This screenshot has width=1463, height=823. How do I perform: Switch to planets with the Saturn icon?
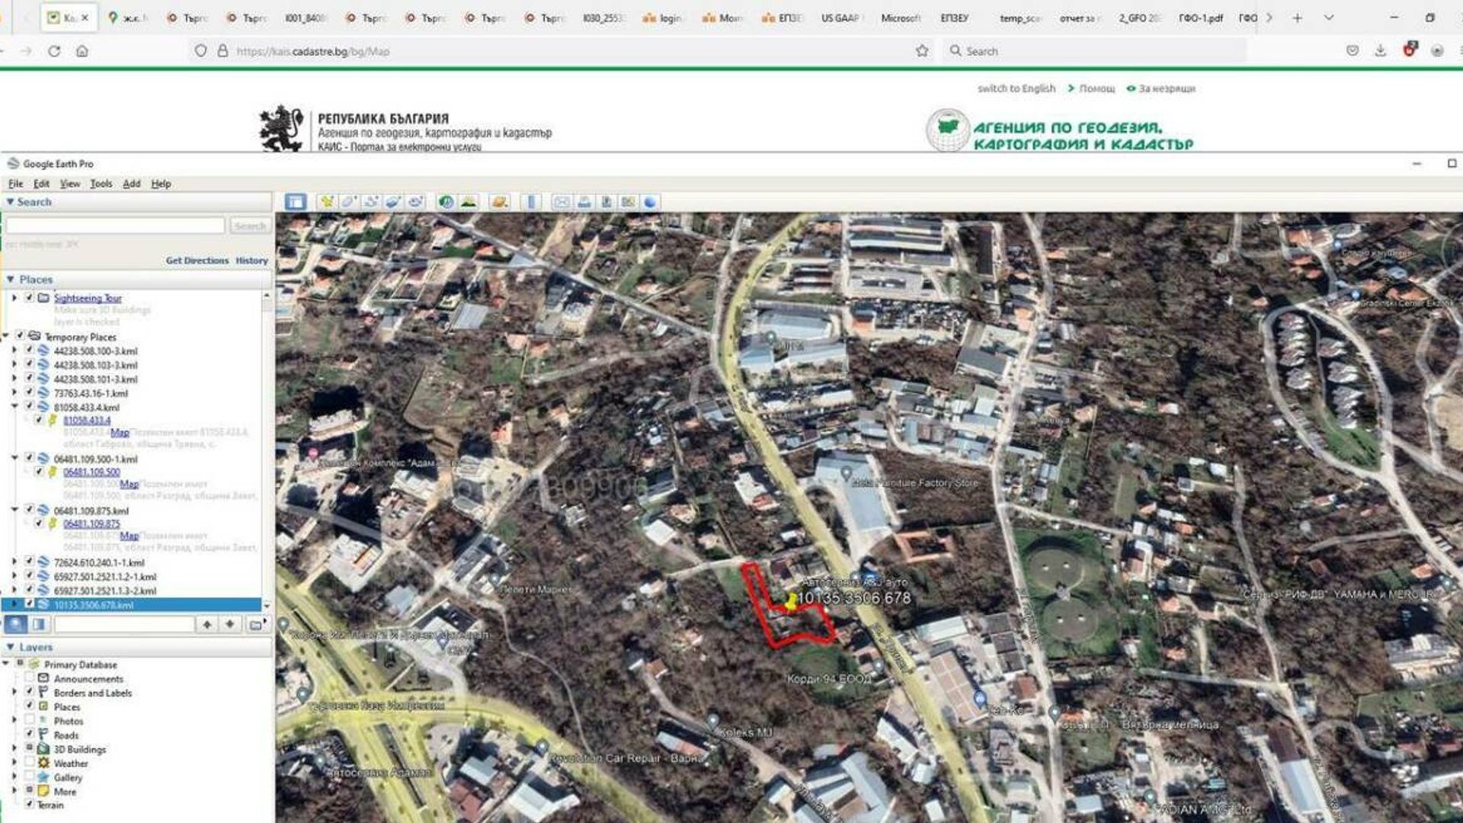500,202
